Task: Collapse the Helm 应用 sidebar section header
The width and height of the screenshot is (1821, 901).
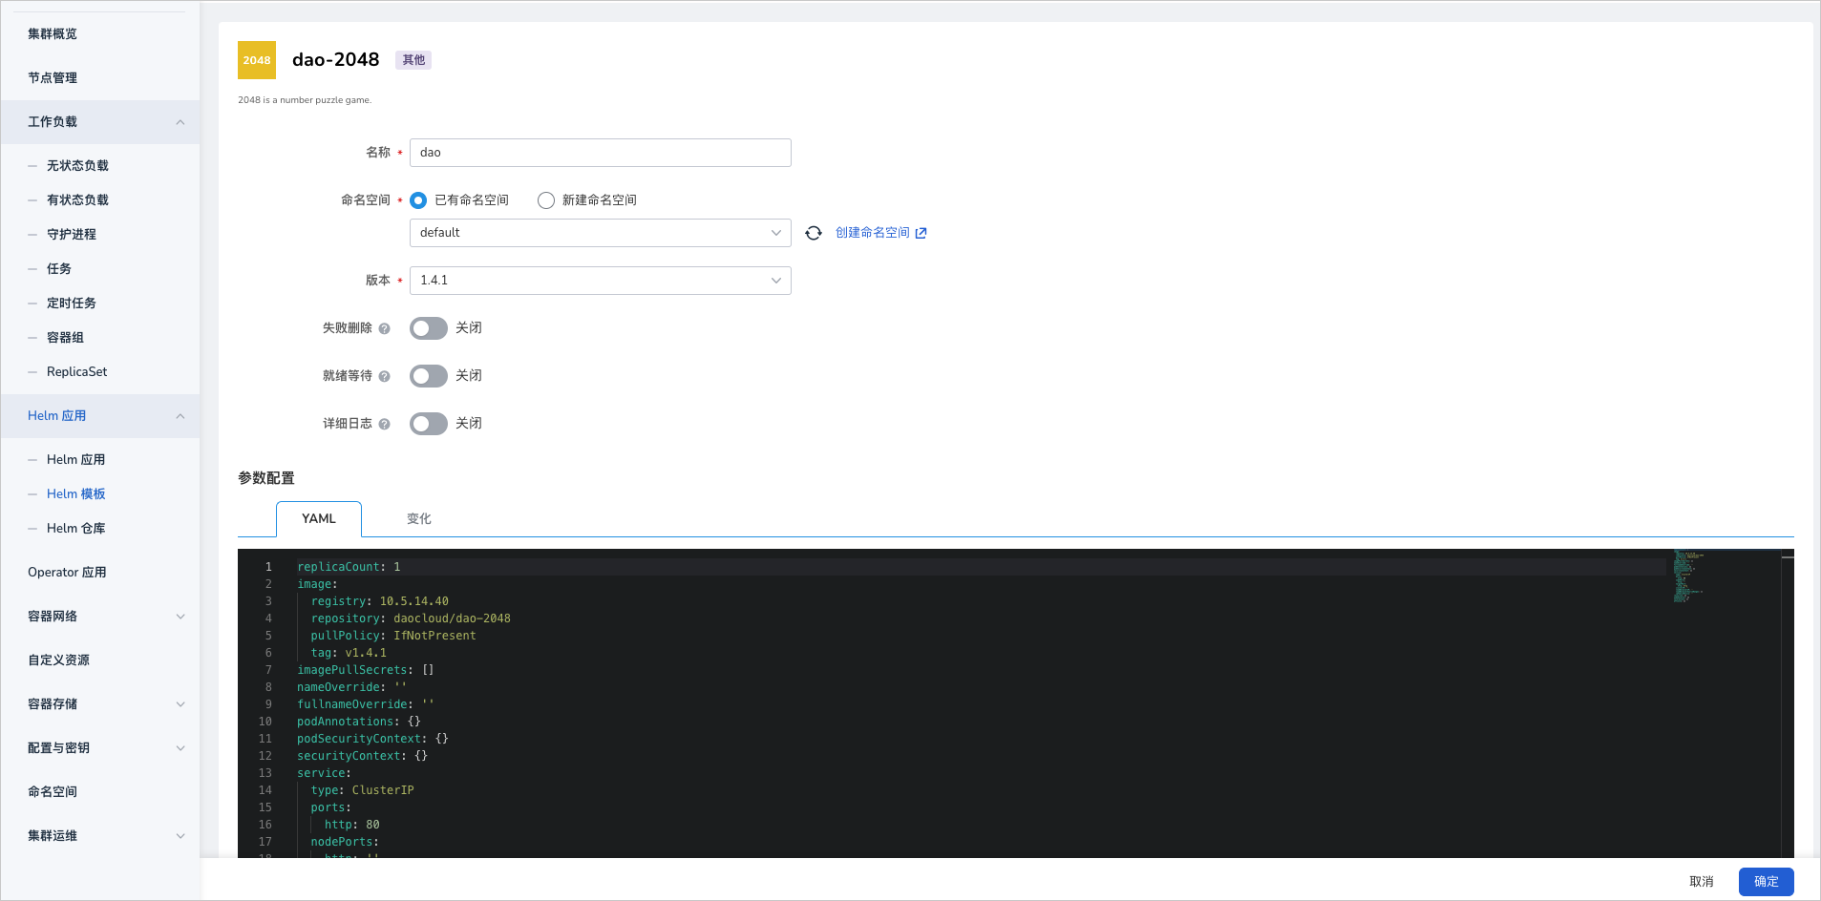Action: pos(100,416)
